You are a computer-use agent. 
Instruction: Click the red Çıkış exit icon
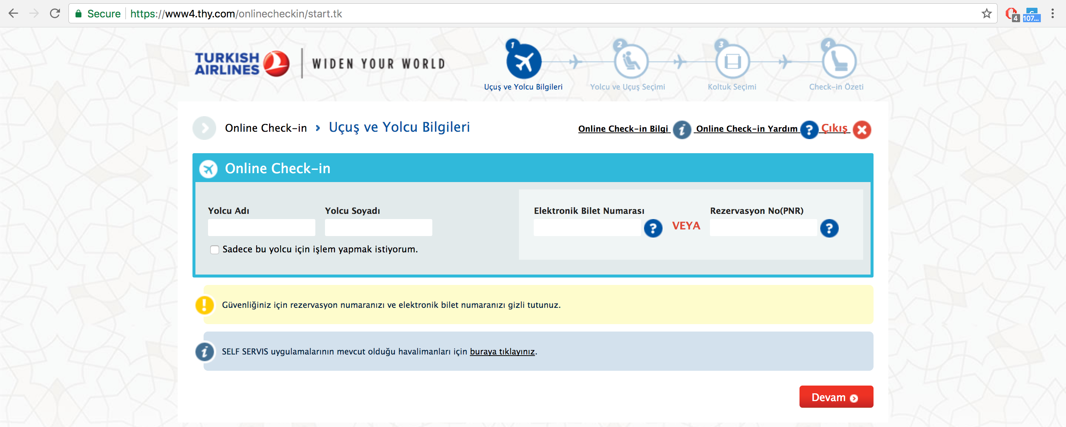[862, 130]
